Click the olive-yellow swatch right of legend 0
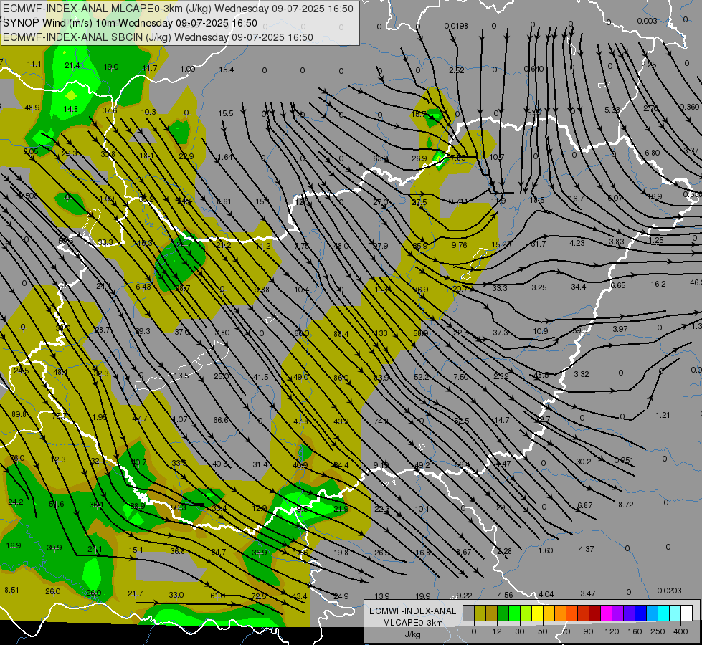 click(x=480, y=613)
